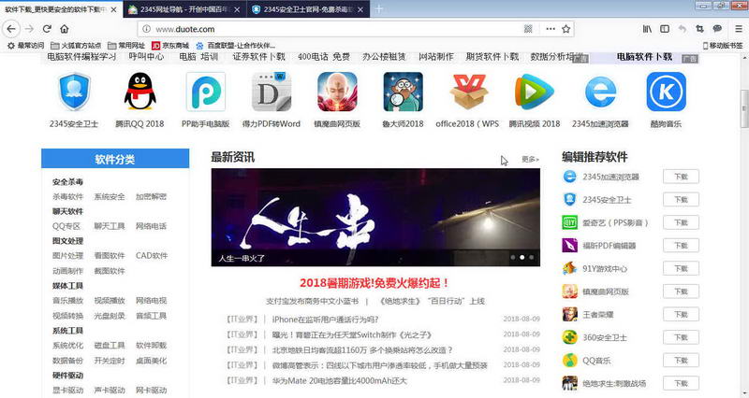Expand 更多 in the 最新资讯 header
Screen dimensions: 749x398
530,160
